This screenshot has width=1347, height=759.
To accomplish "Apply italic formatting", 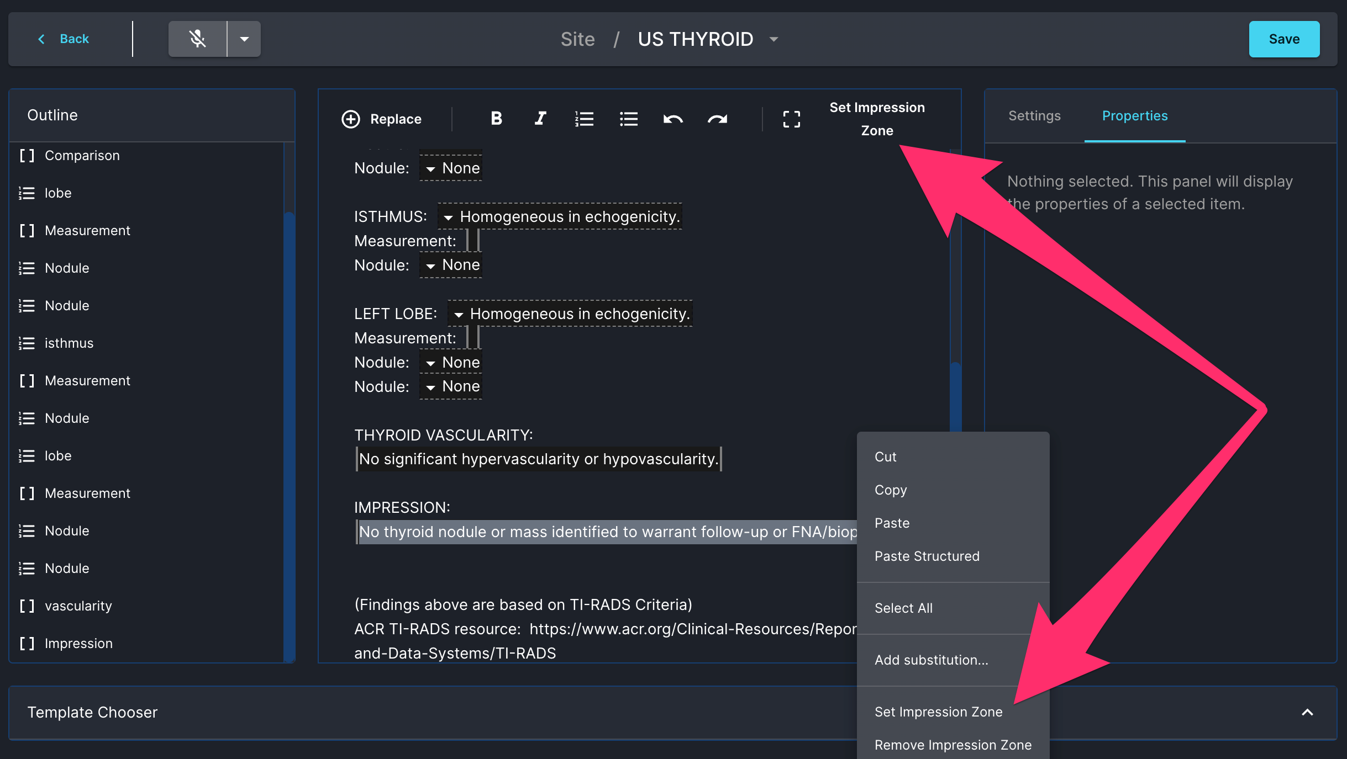I will [x=540, y=119].
